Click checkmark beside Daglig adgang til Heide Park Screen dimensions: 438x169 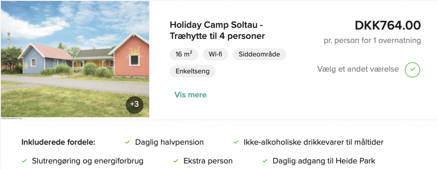point(265,161)
